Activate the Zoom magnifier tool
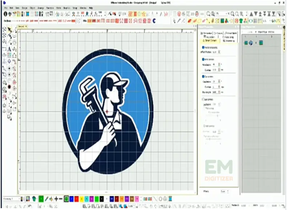The height and width of the screenshot is (210, 287). [x=208, y=14]
